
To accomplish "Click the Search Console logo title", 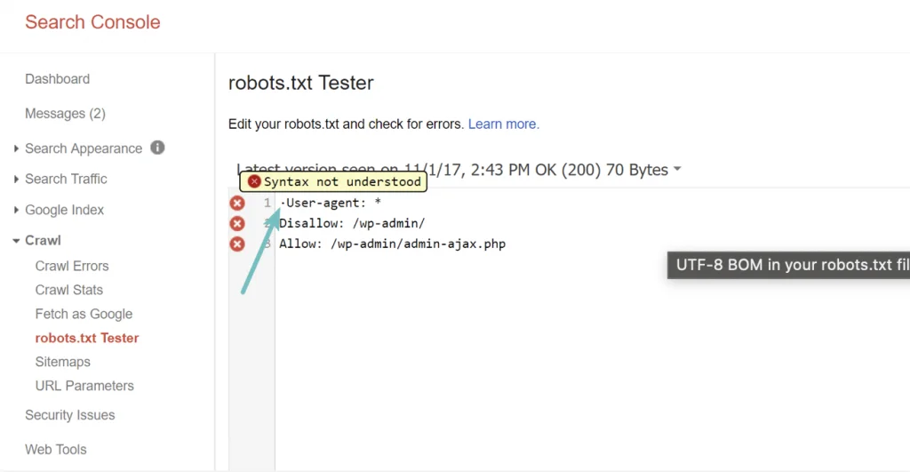I will [x=92, y=22].
